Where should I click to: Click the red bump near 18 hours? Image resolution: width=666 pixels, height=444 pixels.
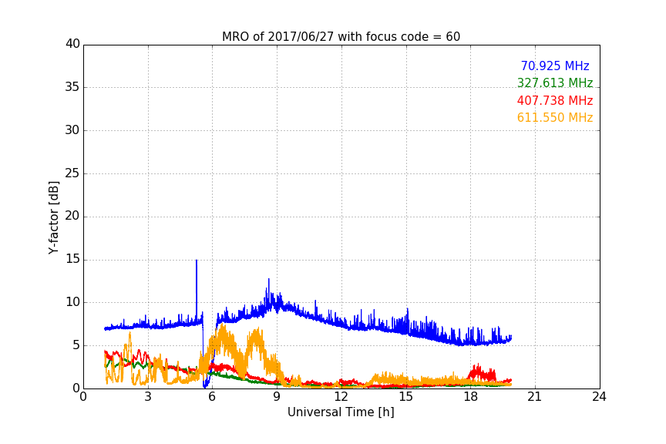coord(483,373)
